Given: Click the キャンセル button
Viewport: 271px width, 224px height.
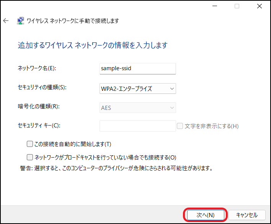Looking at the screenshot, I should tap(247, 215).
